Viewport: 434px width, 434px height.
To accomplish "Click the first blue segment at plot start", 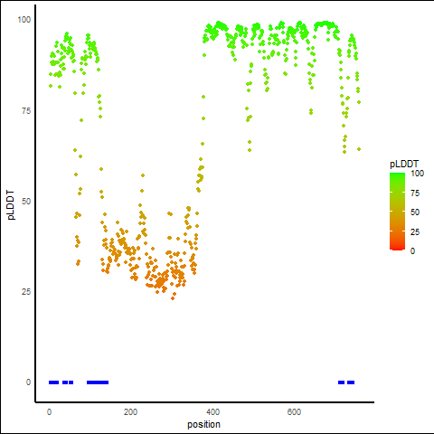I will [53, 382].
